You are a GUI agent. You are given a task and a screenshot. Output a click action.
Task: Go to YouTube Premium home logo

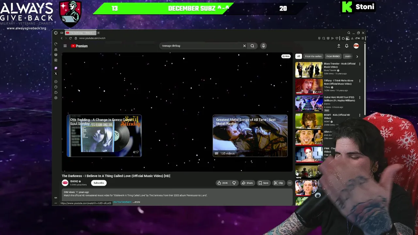pyautogui.click(x=79, y=46)
